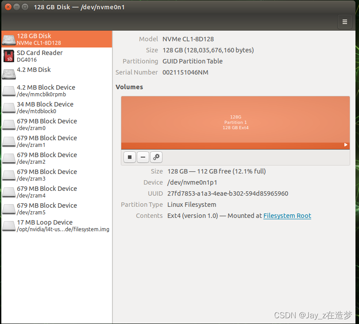This screenshot has width=359, height=324.
Task: Click the filesystem.img loop device path
Action: pyautogui.click(x=63, y=229)
